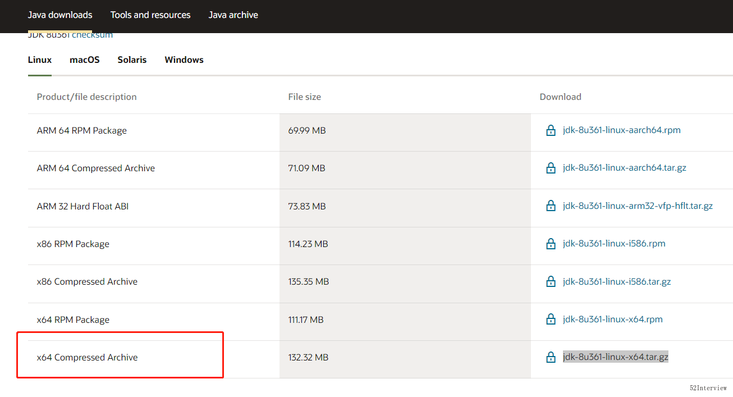Download jdk-8u361-linux-arm32-vfp-hflt.tar.gz
The image size is (733, 397).
click(638, 206)
